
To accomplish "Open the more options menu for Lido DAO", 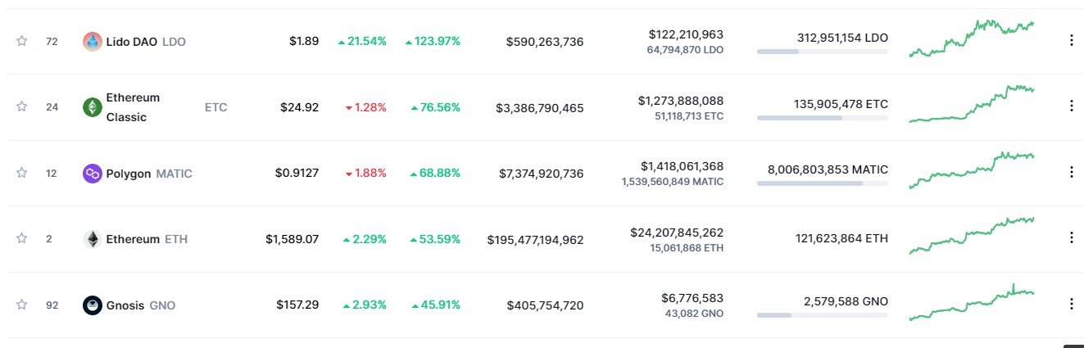I will coord(1071,40).
